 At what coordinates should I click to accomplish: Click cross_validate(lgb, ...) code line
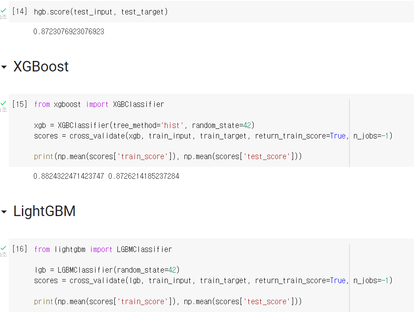213,280
